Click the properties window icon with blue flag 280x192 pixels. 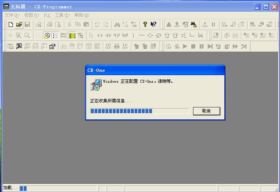(52, 46)
